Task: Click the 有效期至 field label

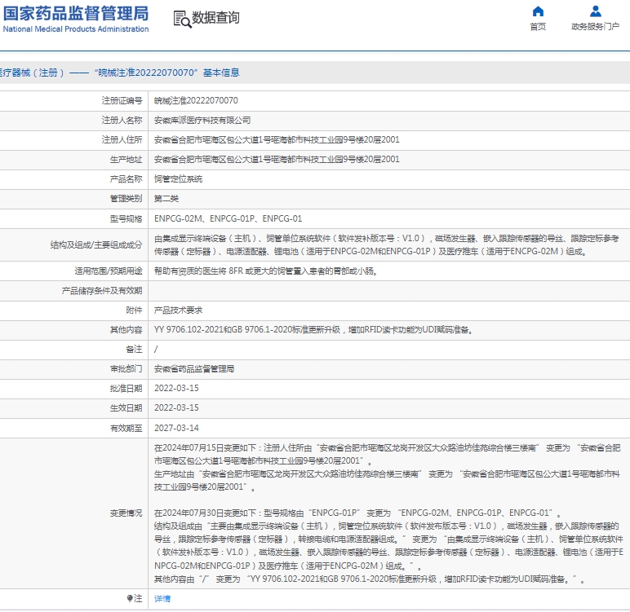Action: [x=126, y=428]
